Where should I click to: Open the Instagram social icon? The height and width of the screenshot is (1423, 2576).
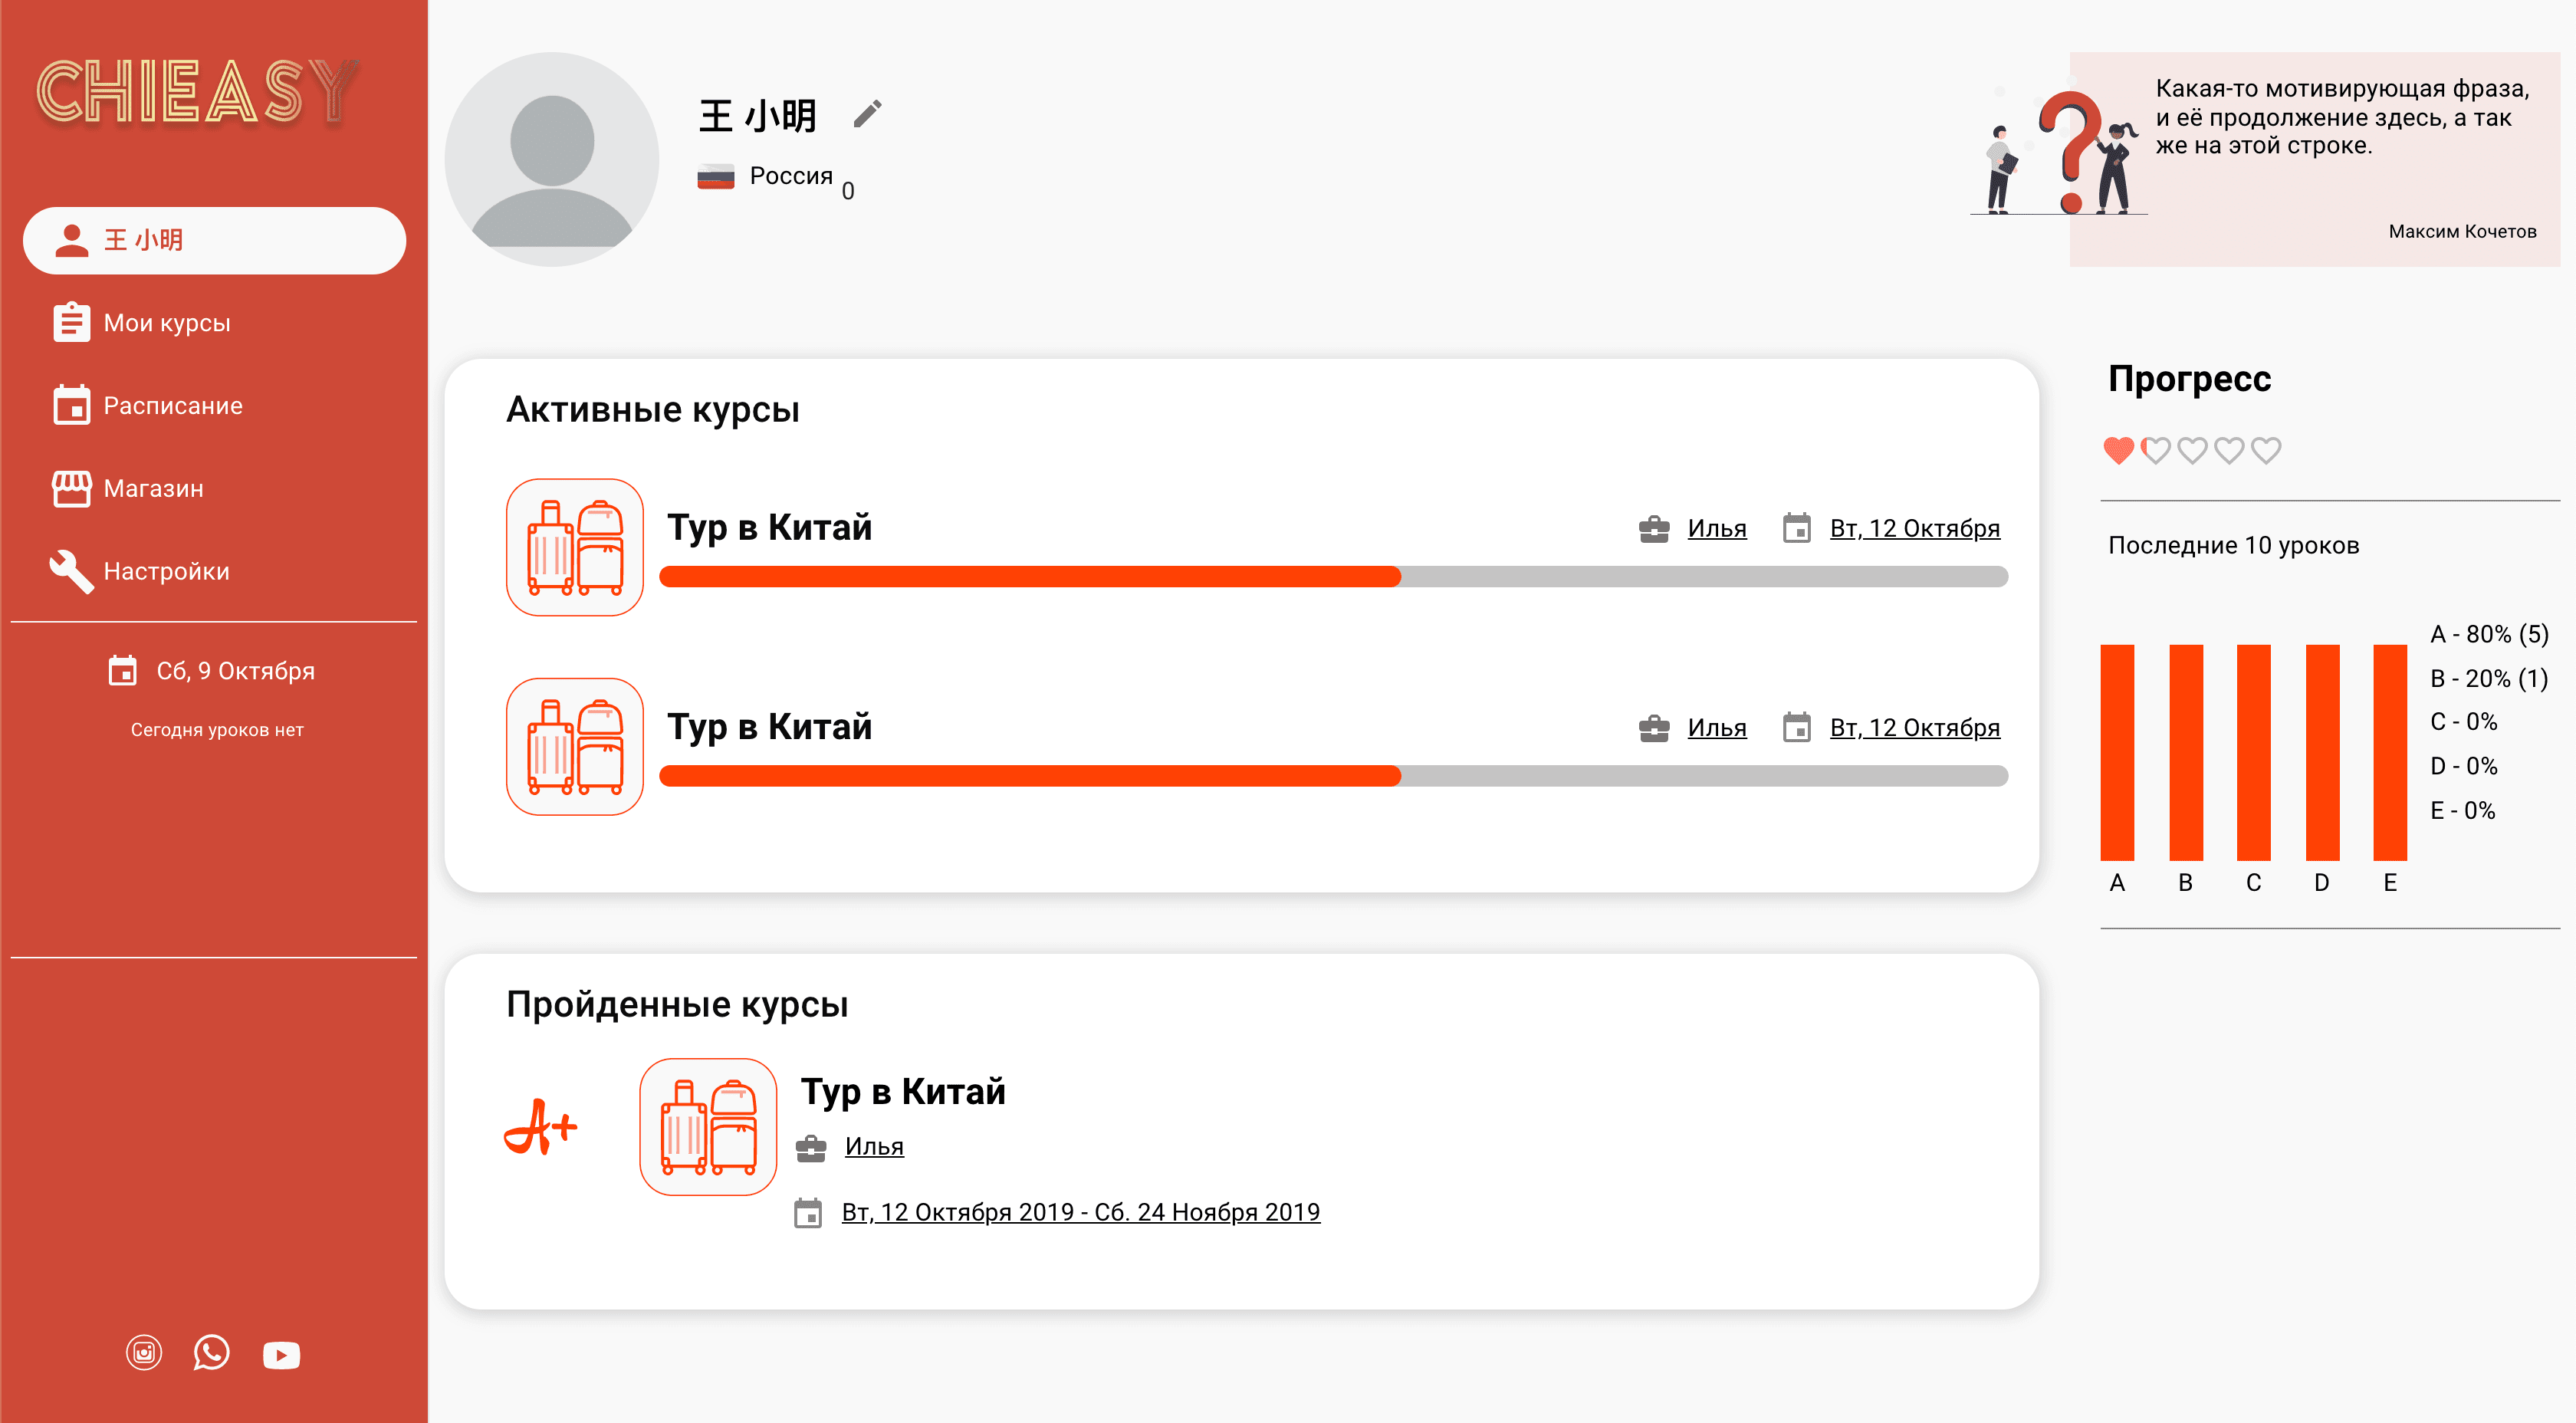(144, 1353)
